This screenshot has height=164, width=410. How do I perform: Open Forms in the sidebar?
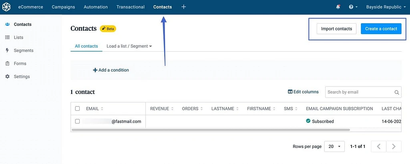pos(20,64)
